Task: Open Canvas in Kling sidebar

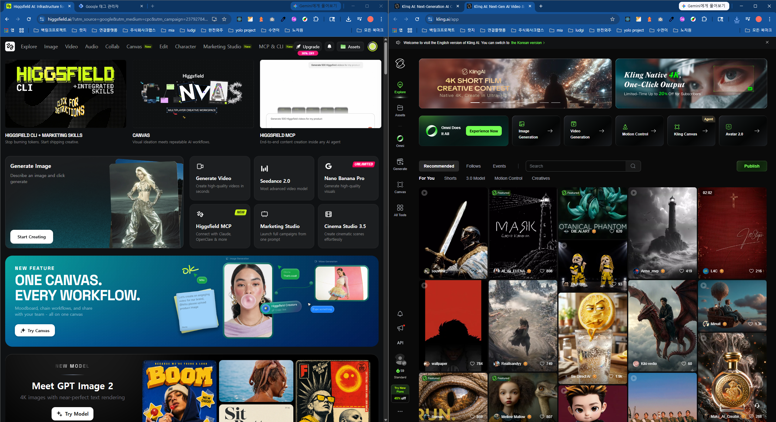Action: click(x=400, y=187)
